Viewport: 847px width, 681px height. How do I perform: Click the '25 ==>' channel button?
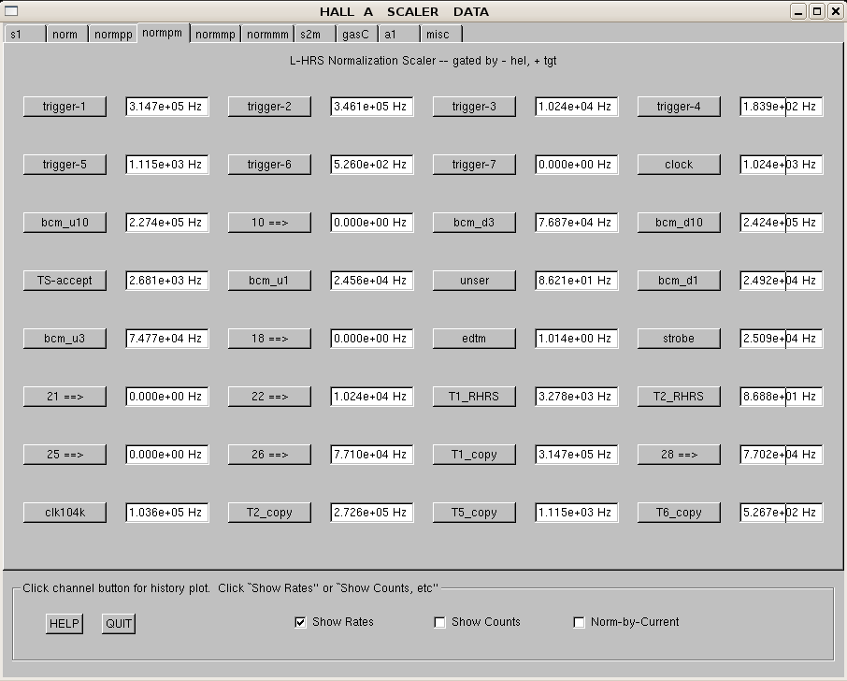point(65,455)
